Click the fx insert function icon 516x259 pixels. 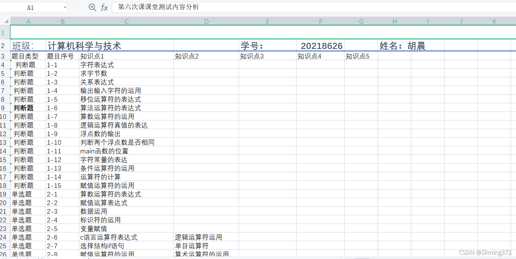click(104, 7)
